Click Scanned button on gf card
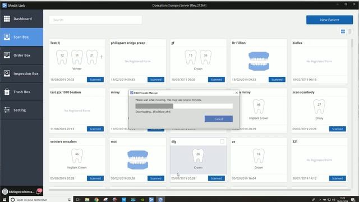 (217, 80)
